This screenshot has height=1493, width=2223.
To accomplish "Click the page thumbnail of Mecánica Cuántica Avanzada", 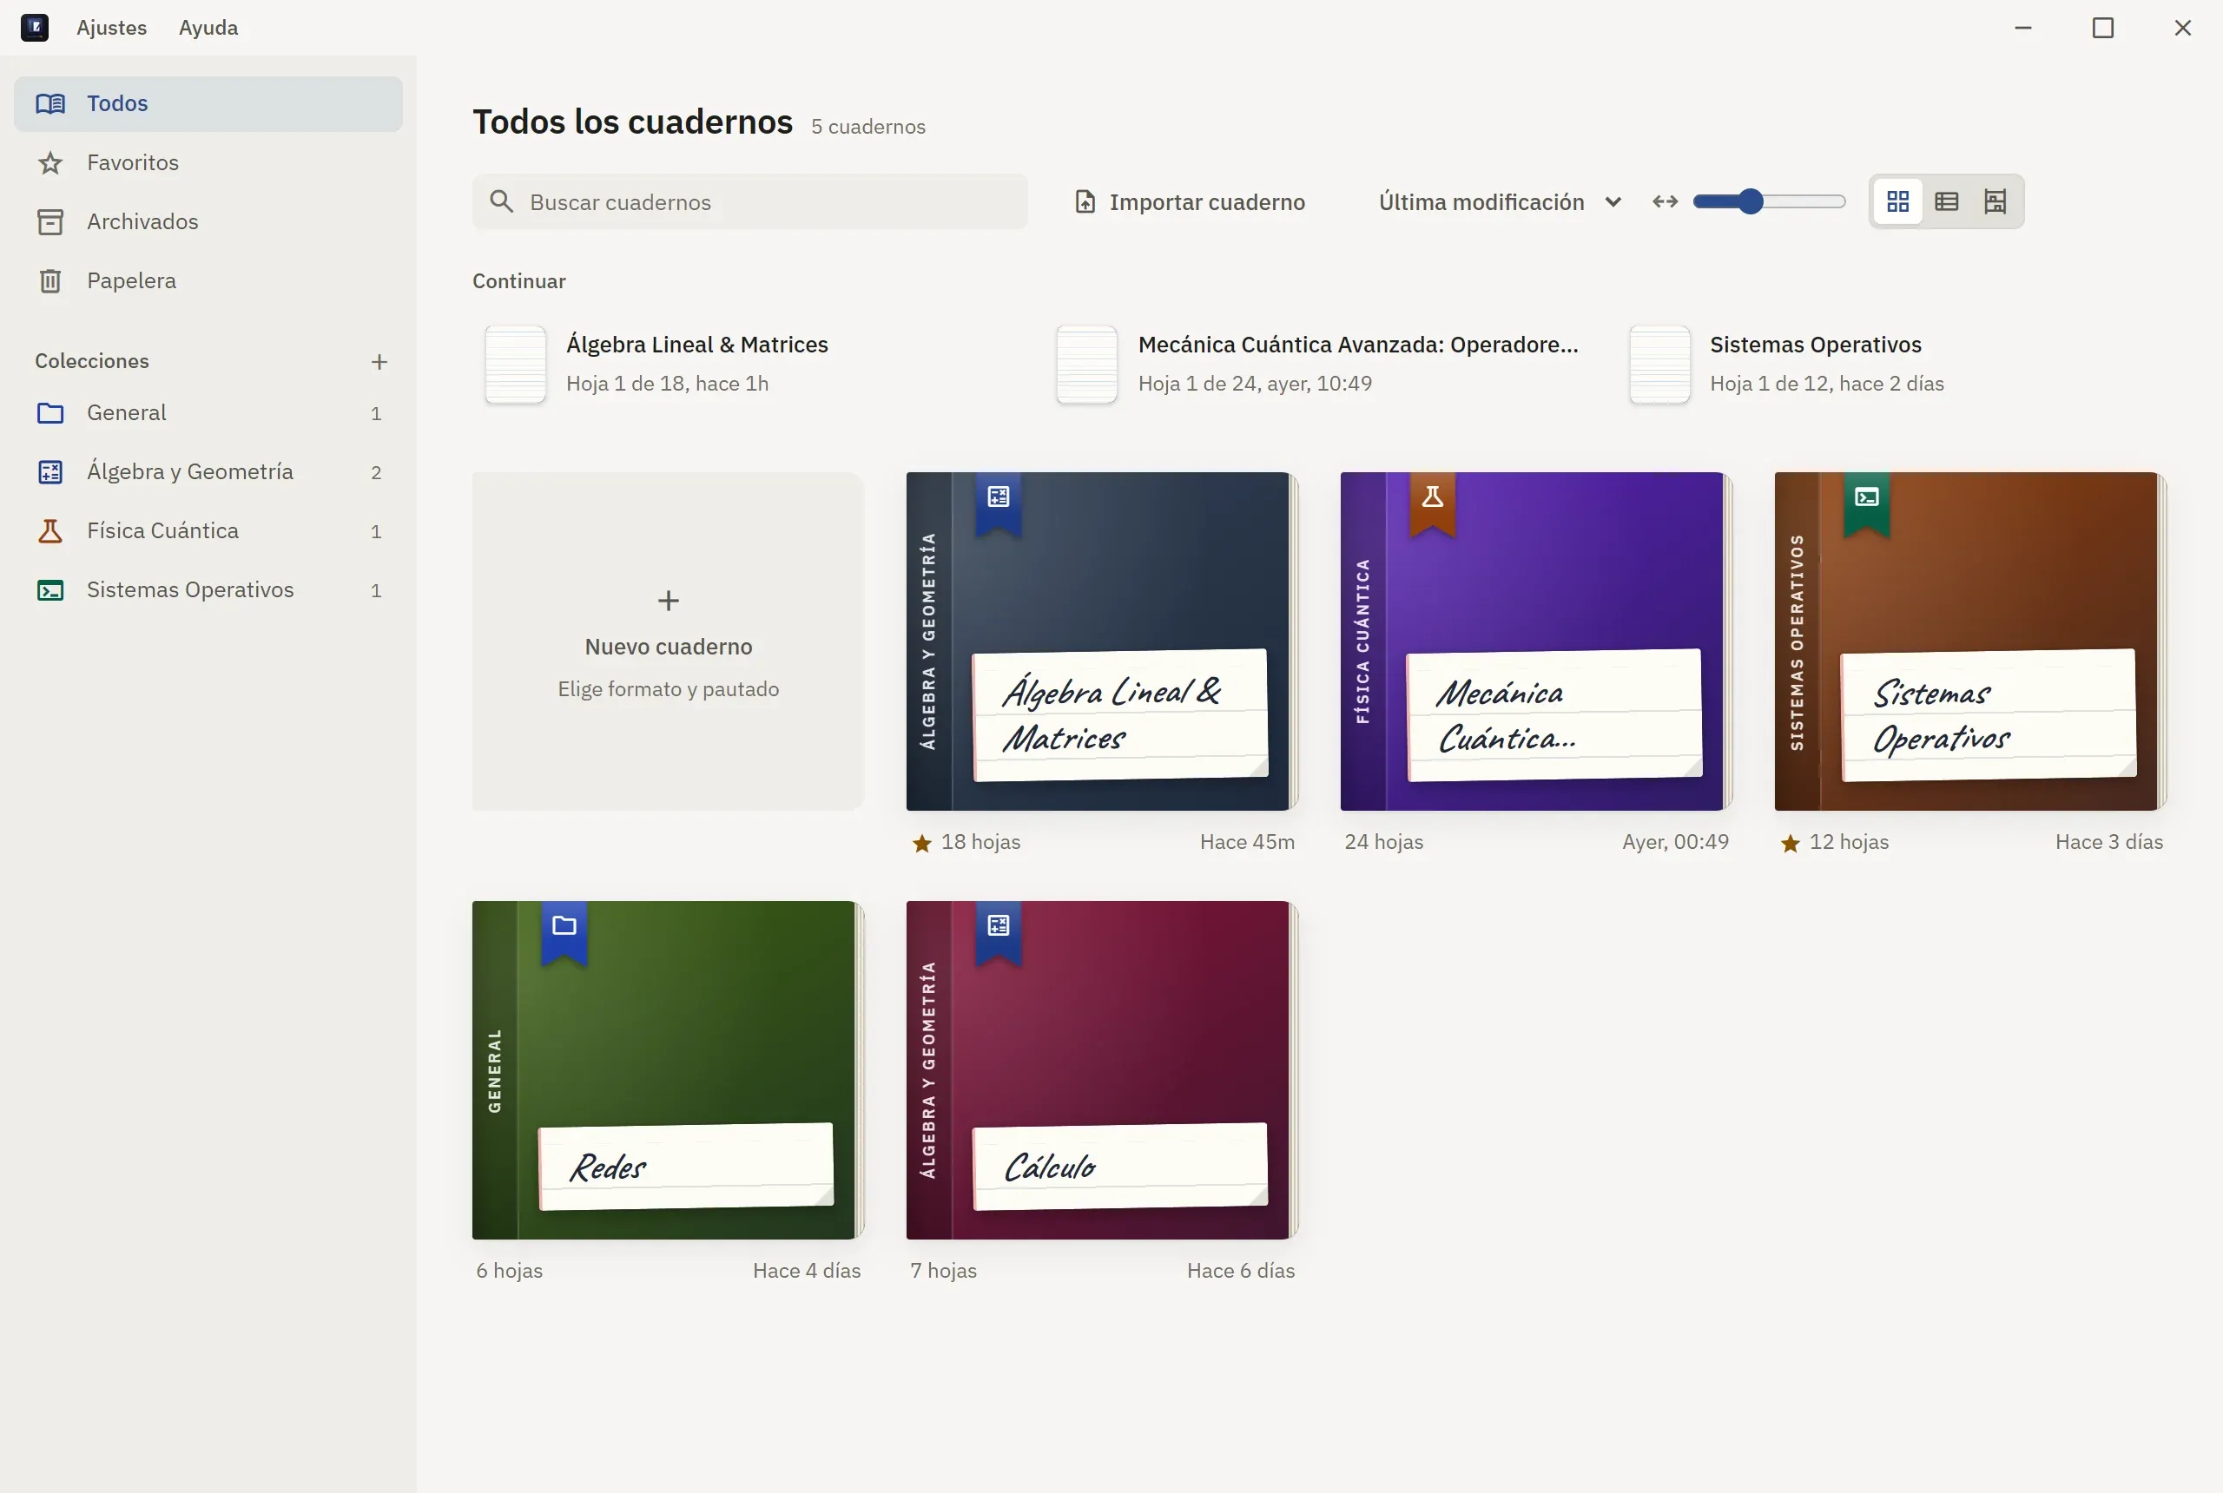I will pyautogui.click(x=1086, y=365).
